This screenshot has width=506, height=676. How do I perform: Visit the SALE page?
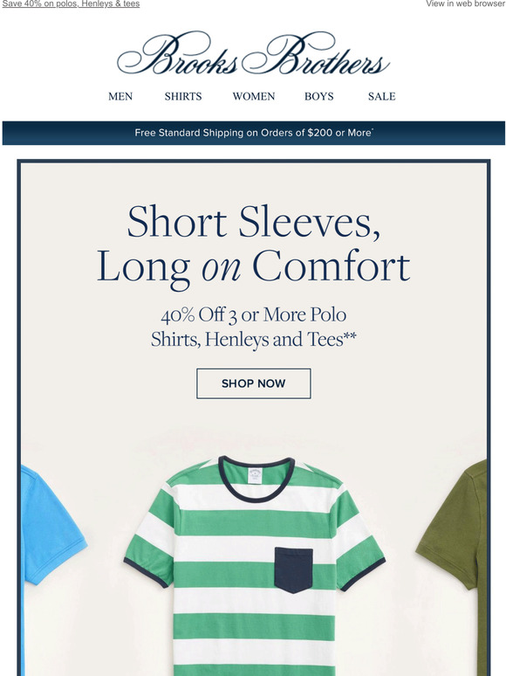[x=381, y=96]
